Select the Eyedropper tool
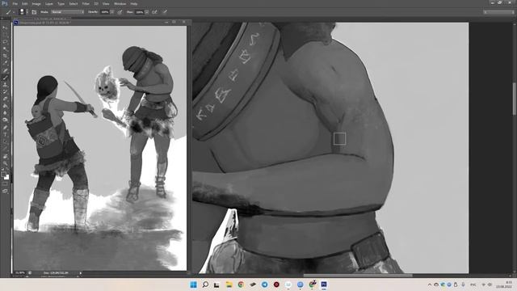 pos(5,63)
